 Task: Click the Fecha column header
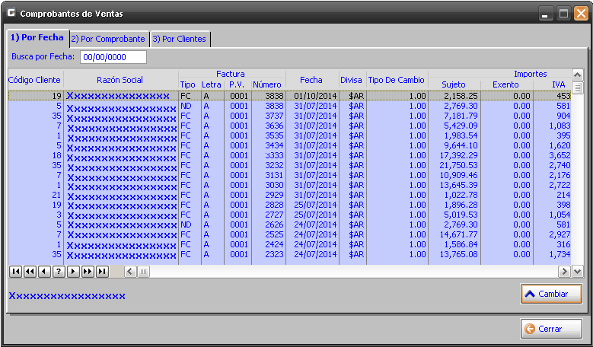click(x=311, y=80)
